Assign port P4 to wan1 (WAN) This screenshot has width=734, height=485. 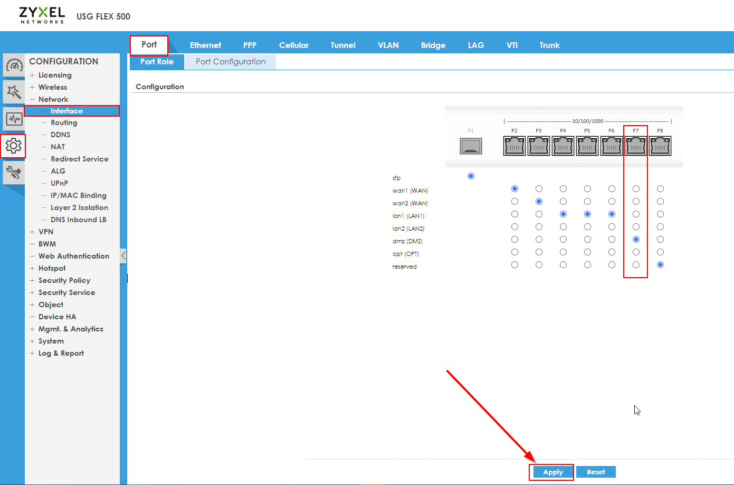pos(563,189)
